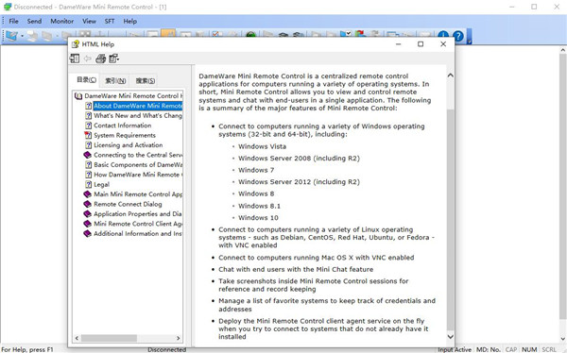Open the Contact Information topic

click(x=123, y=126)
